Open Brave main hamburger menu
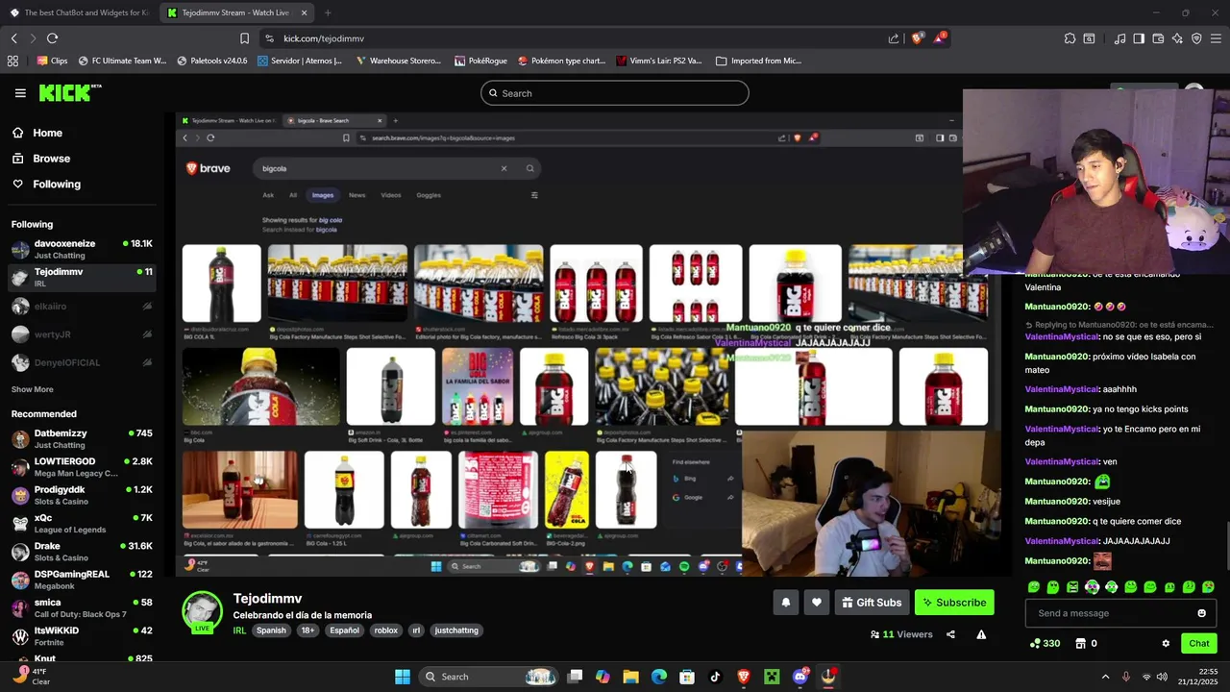This screenshot has width=1230, height=692. (1217, 38)
